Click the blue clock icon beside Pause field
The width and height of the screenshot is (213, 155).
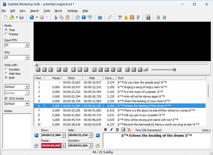(x=36, y=146)
